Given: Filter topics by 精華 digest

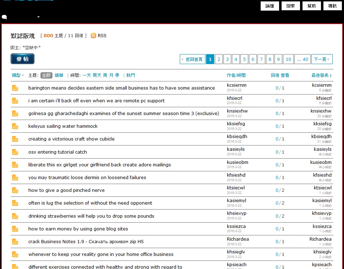Looking at the screenshot, I should 59,75.
